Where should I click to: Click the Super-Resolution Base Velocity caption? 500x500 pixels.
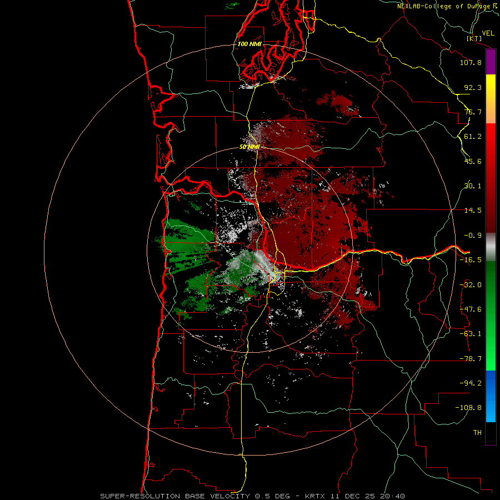pos(253,496)
